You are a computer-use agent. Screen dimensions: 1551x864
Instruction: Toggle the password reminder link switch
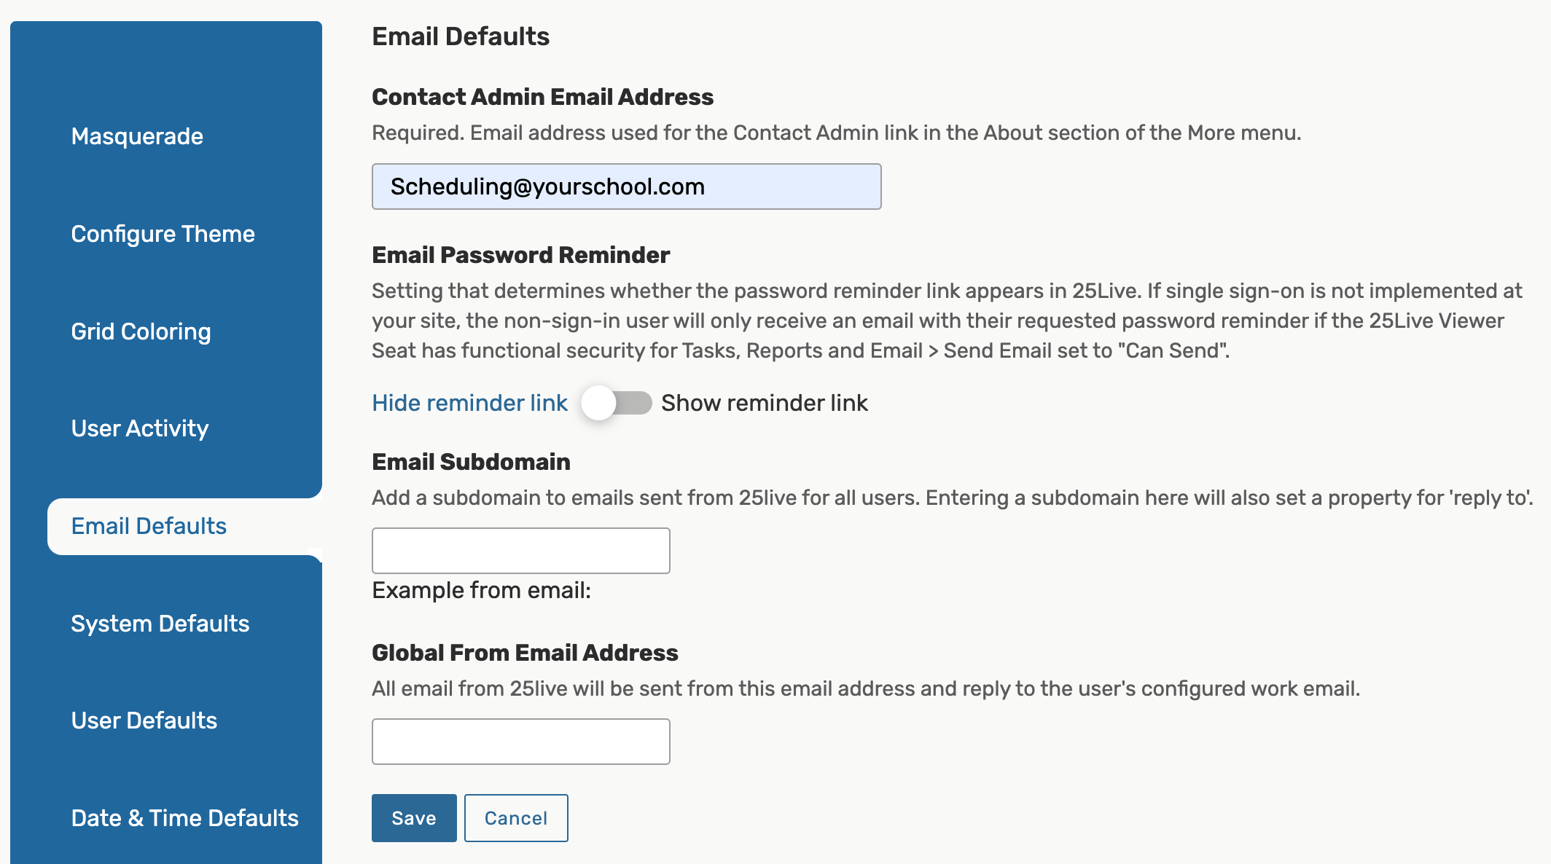[616, 403]
